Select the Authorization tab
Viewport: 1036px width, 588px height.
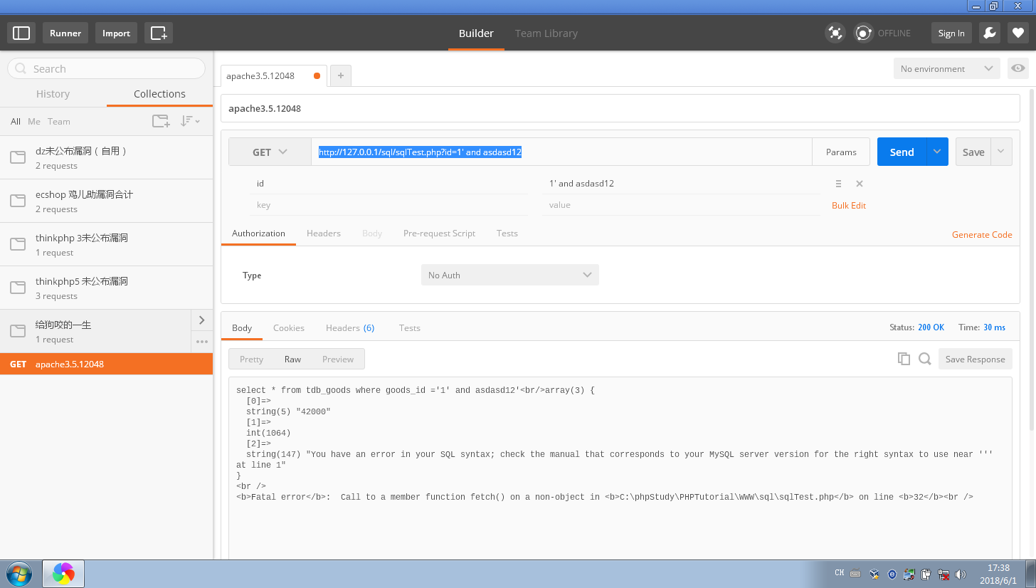[258, 233]
